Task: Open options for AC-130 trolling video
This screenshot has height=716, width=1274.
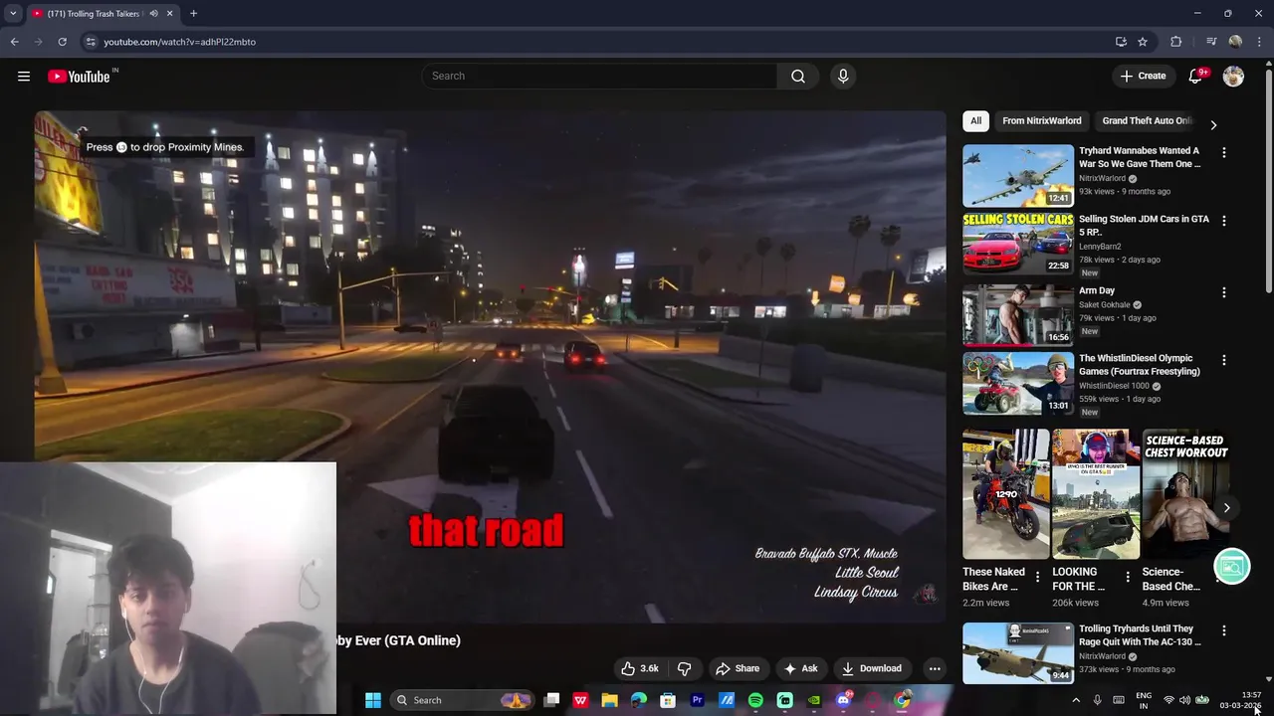Action: coord(1224,630)
